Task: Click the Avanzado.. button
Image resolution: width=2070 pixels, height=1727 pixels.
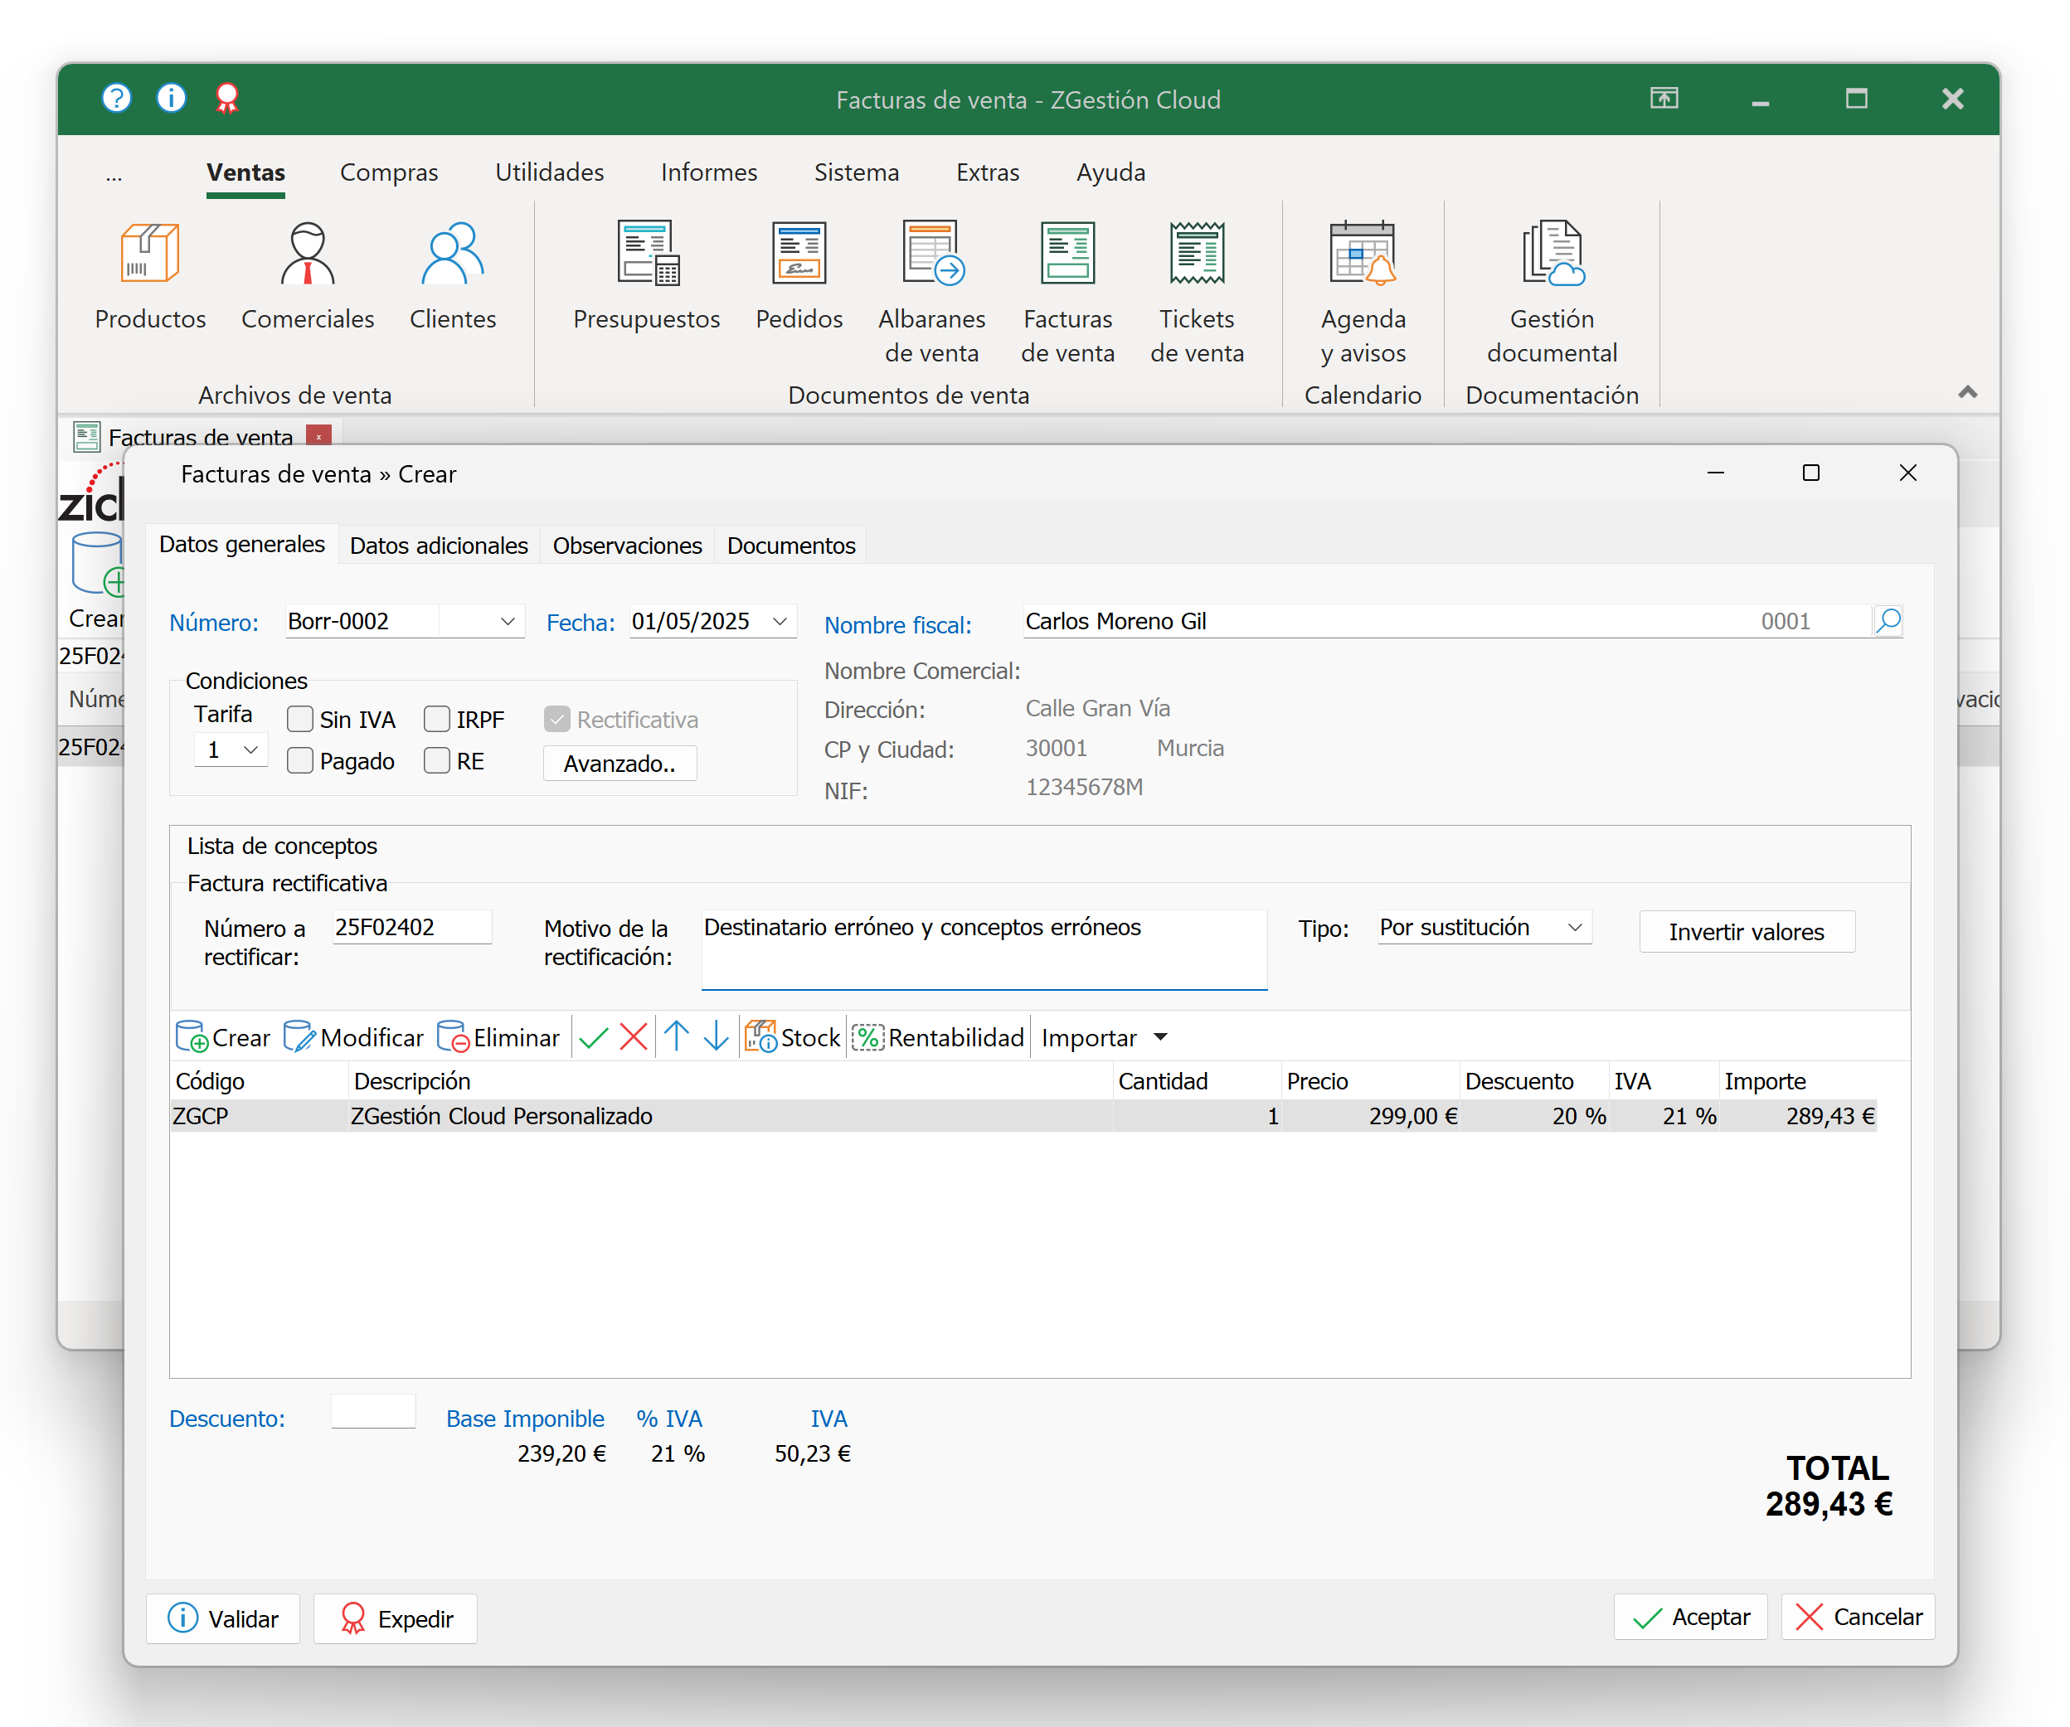Action: [620, 764]
